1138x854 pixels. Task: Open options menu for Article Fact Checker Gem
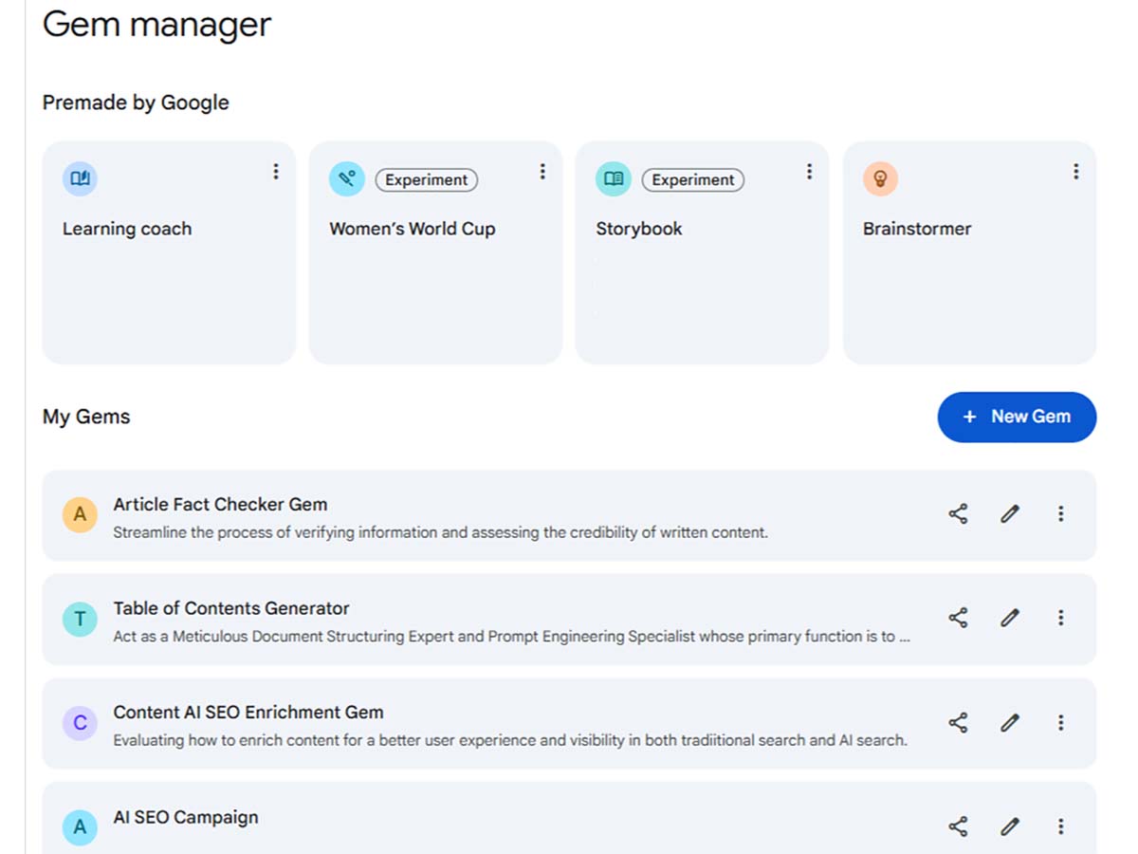click(1060, 513)
